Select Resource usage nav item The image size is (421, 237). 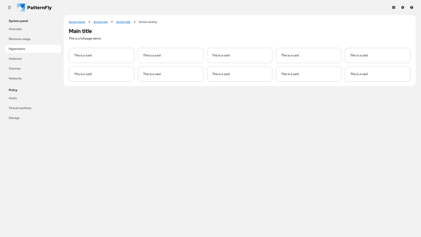click(19, 39)
